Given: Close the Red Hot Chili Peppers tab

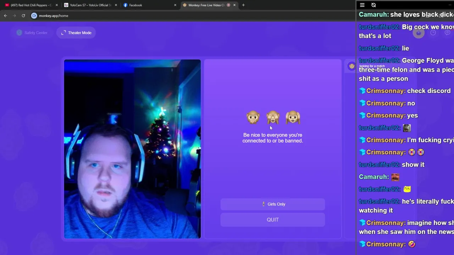Looking at the screenshot, I should click(x=57, y=5).
